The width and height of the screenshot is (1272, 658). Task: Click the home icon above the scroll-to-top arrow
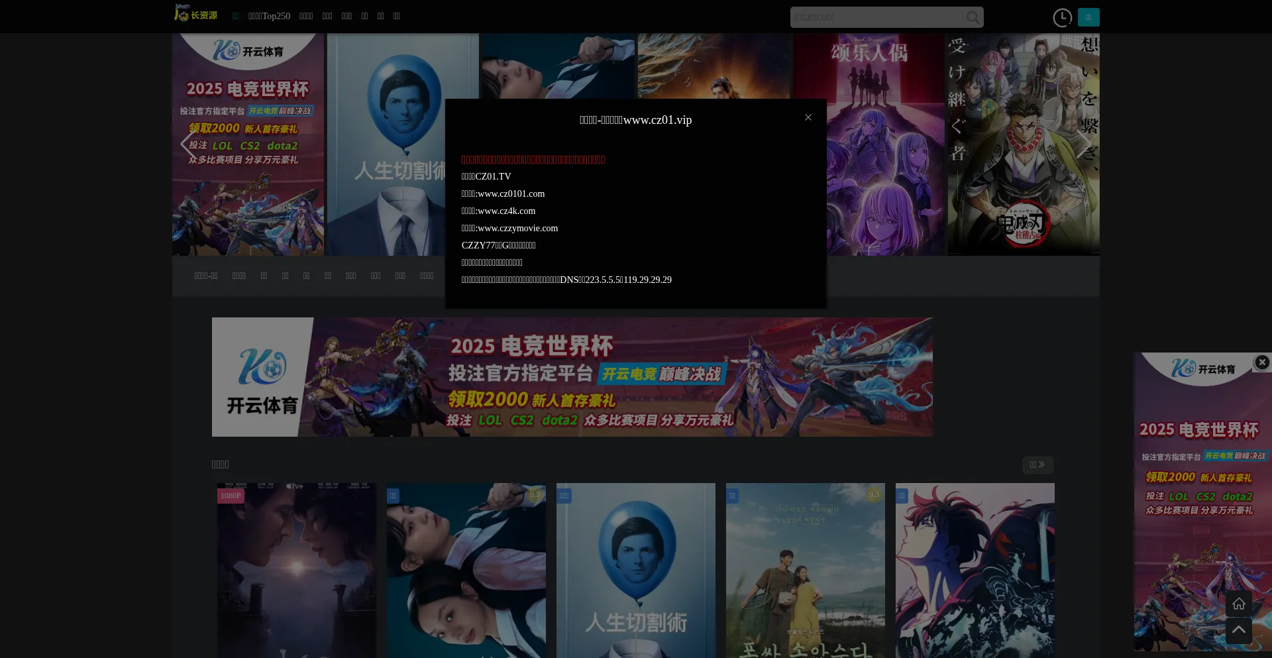pyautogui.click(x=1238, y=604)
